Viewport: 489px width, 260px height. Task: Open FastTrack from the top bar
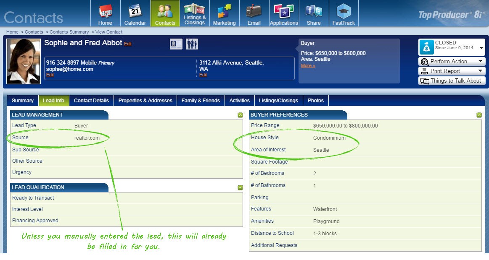tap(343, 13)
